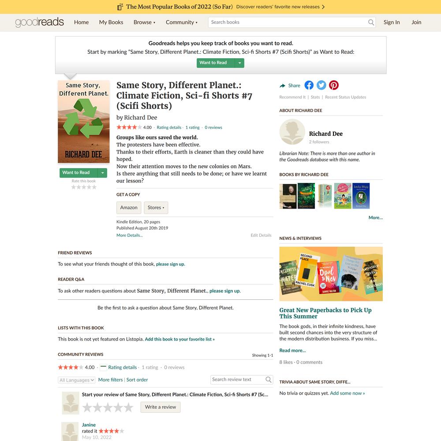Open the Community menu

pyautogui.click(x=181, y=22)
